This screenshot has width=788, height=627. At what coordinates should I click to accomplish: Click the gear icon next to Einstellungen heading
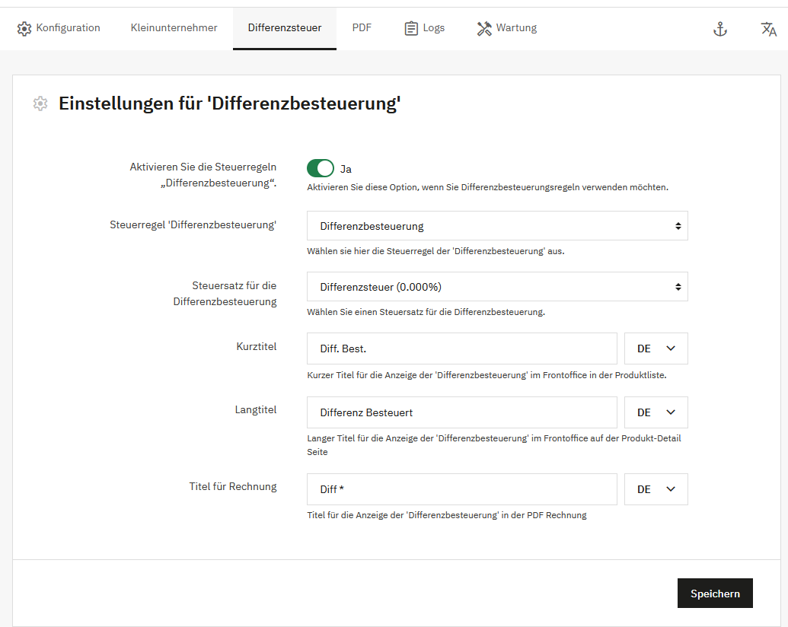(40, 103)
